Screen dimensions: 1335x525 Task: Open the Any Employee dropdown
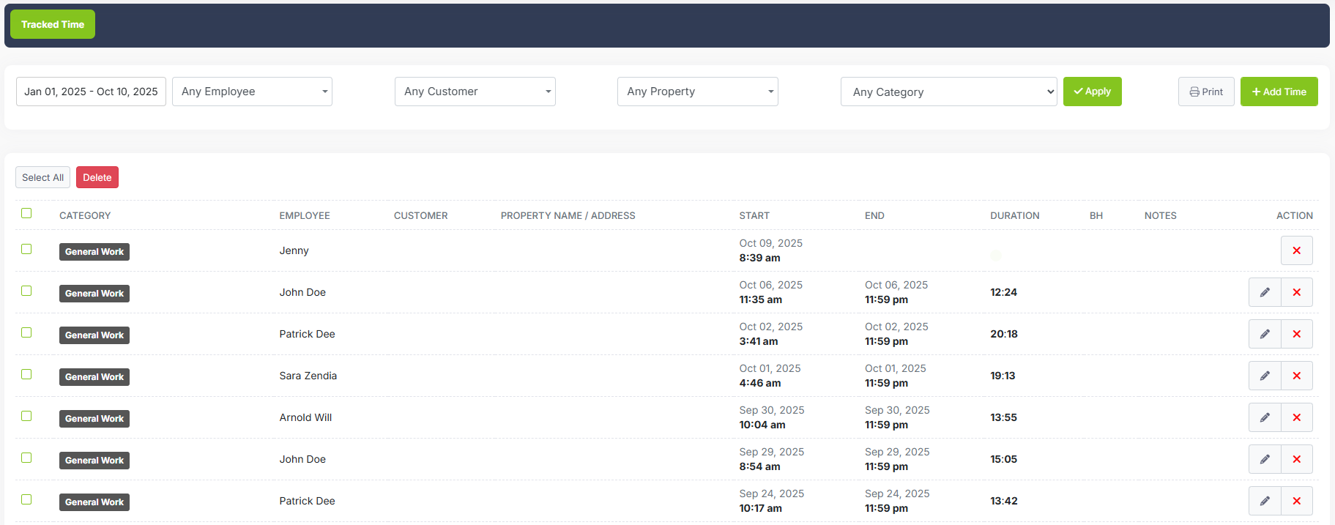(x=252, y=92)
